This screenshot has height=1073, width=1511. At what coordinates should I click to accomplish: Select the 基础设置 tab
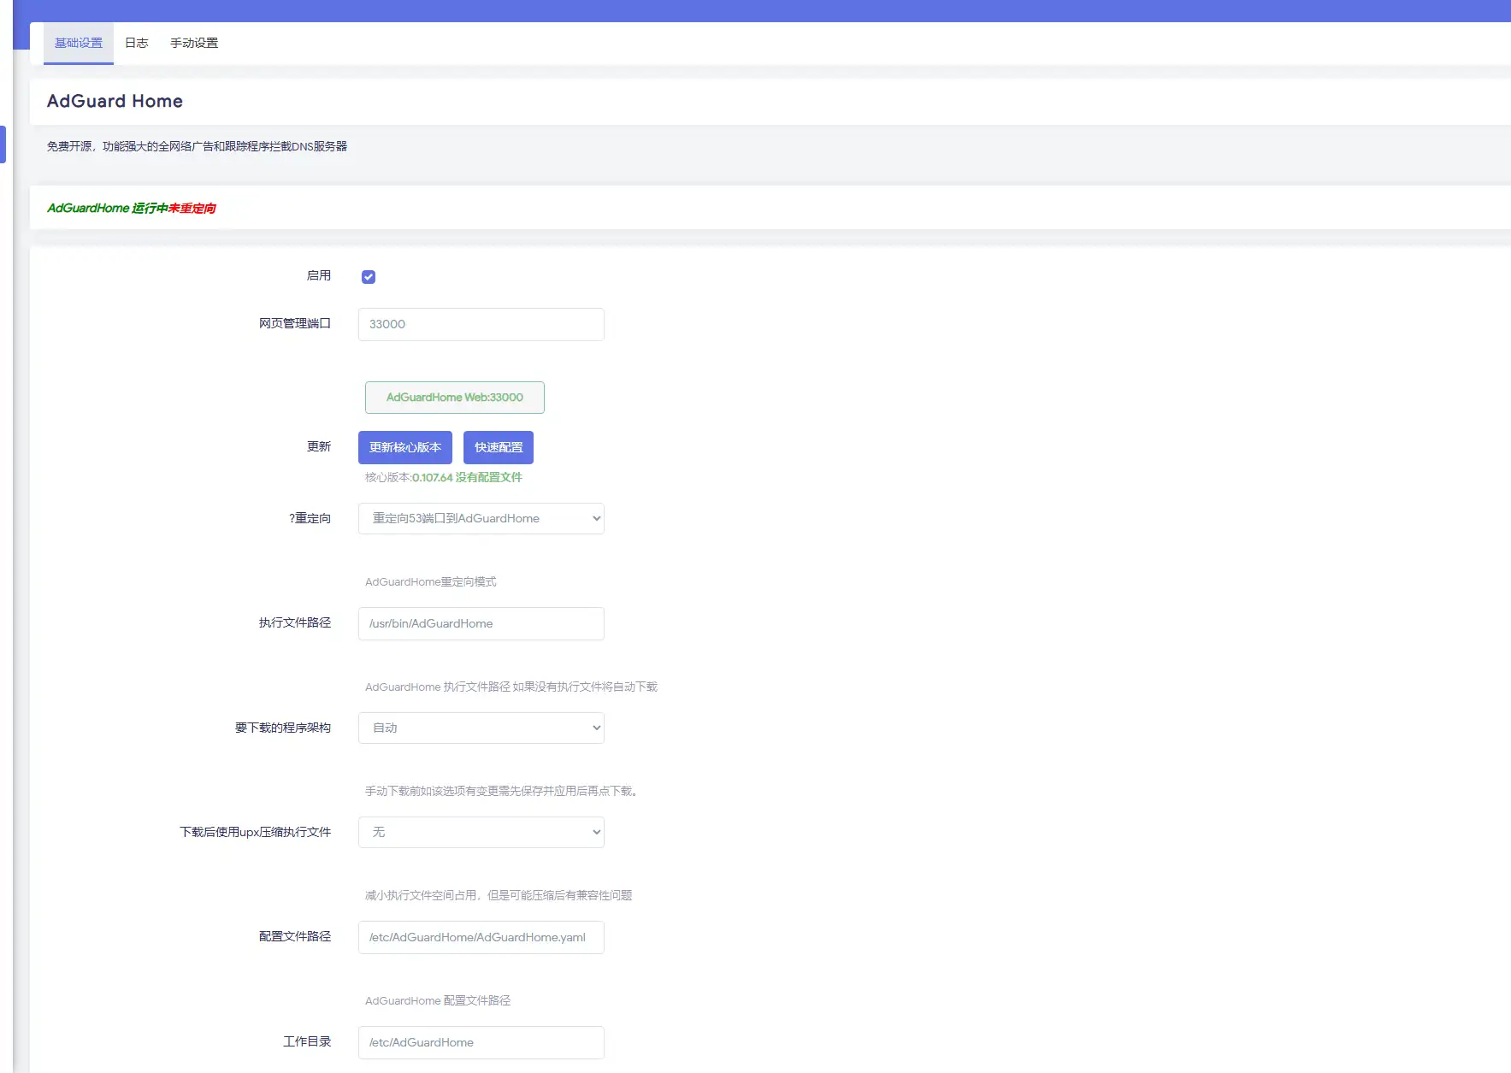coord(78,42)
